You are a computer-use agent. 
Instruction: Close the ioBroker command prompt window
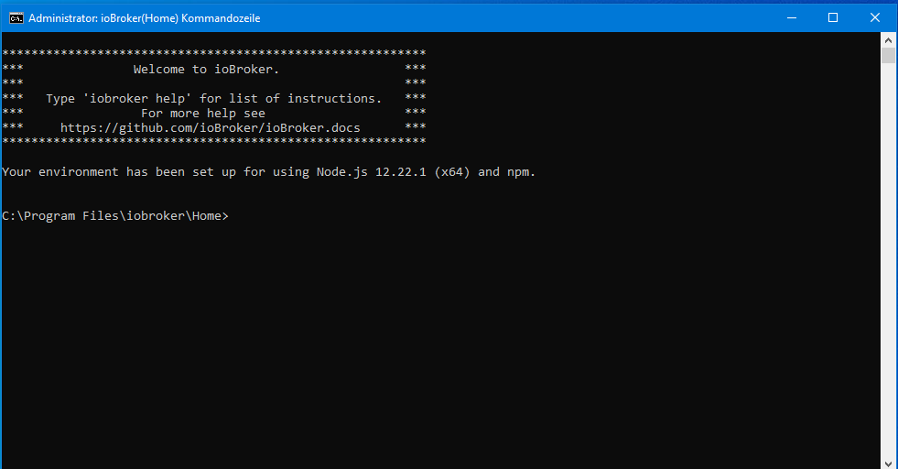(x=876, y=17)
